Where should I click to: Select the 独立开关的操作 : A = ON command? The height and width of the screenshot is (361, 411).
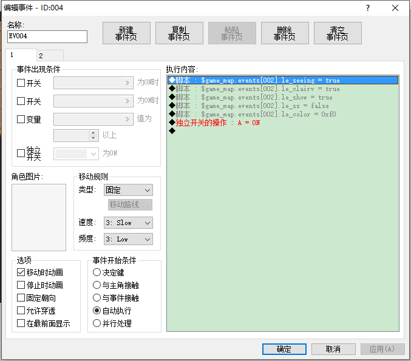[282, 123]
